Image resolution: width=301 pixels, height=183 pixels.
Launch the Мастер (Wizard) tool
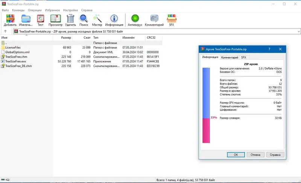[97, 18]
